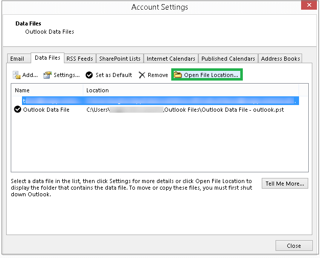Click the Add data file envelope icon

tap(16, 75)
